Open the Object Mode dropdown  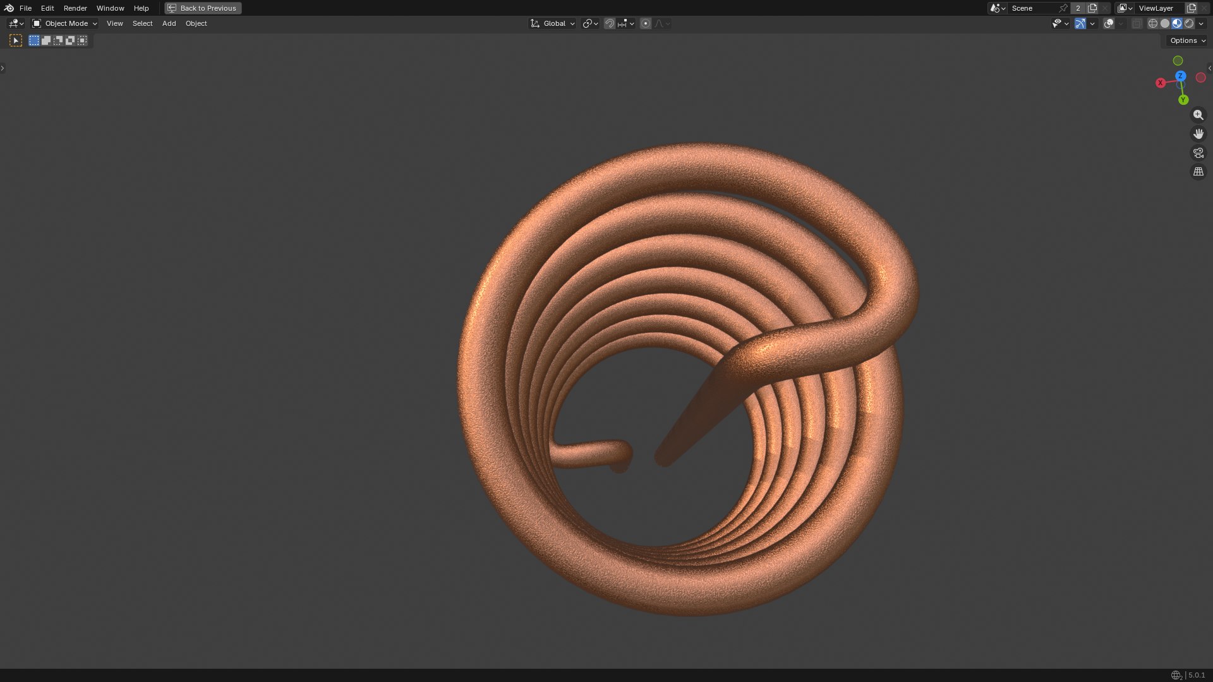click(64, 23)
